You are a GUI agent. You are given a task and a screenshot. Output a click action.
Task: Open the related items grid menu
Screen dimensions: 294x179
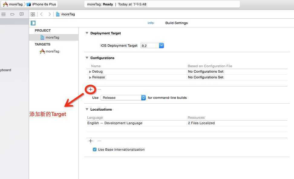point(33,14)
